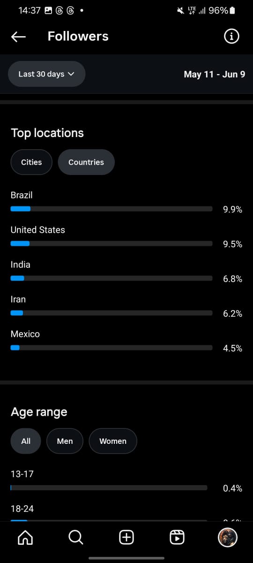Tap the chevron beside Last 30 days

[71, 74]
